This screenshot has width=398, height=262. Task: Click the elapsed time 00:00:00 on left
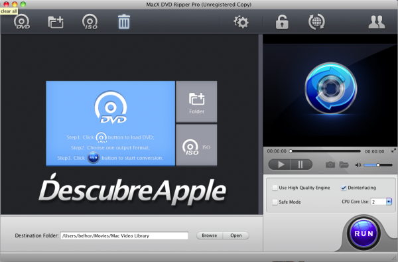tap(277, 151)
